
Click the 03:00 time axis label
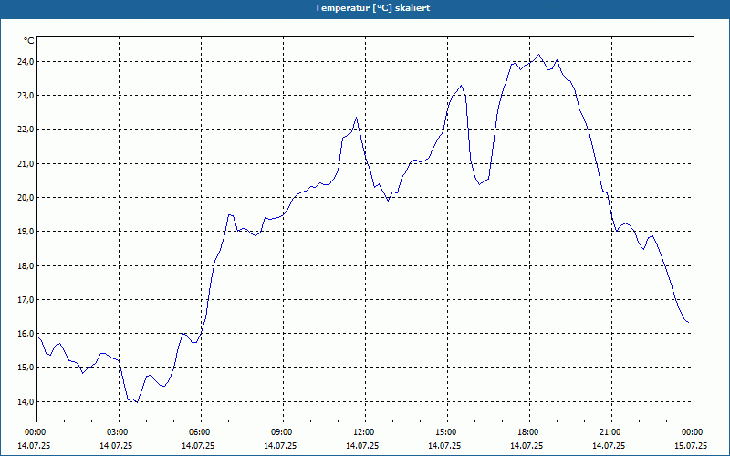click(x=120, y=432)
